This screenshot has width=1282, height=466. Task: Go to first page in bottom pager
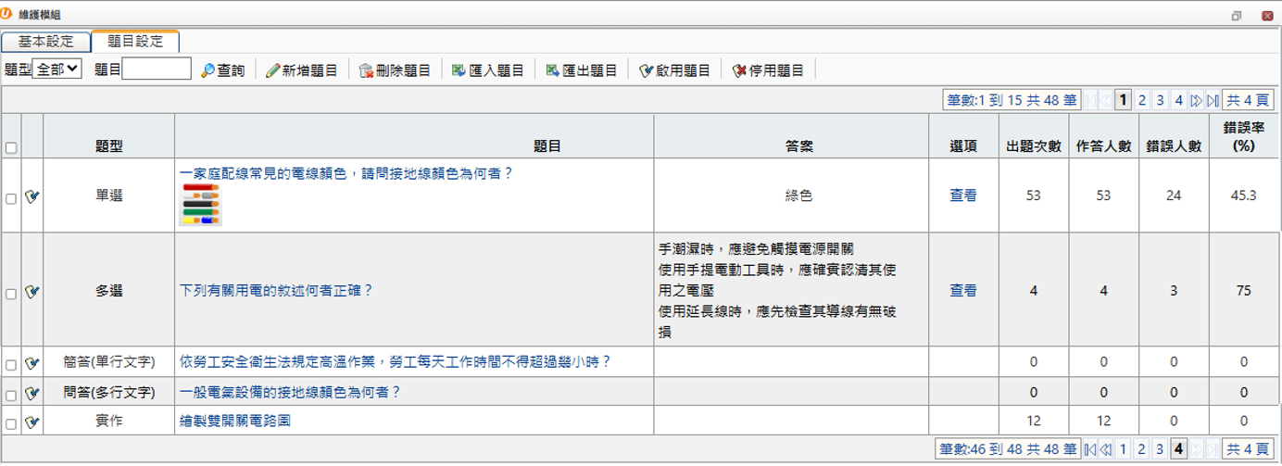pos(1089,449)
